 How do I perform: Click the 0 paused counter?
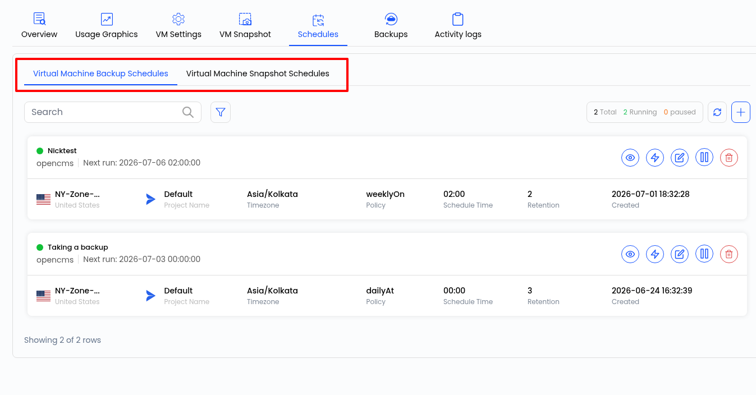[680, 112]
